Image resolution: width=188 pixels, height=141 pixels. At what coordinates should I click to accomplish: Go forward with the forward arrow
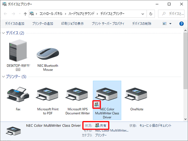click(13, 14)
